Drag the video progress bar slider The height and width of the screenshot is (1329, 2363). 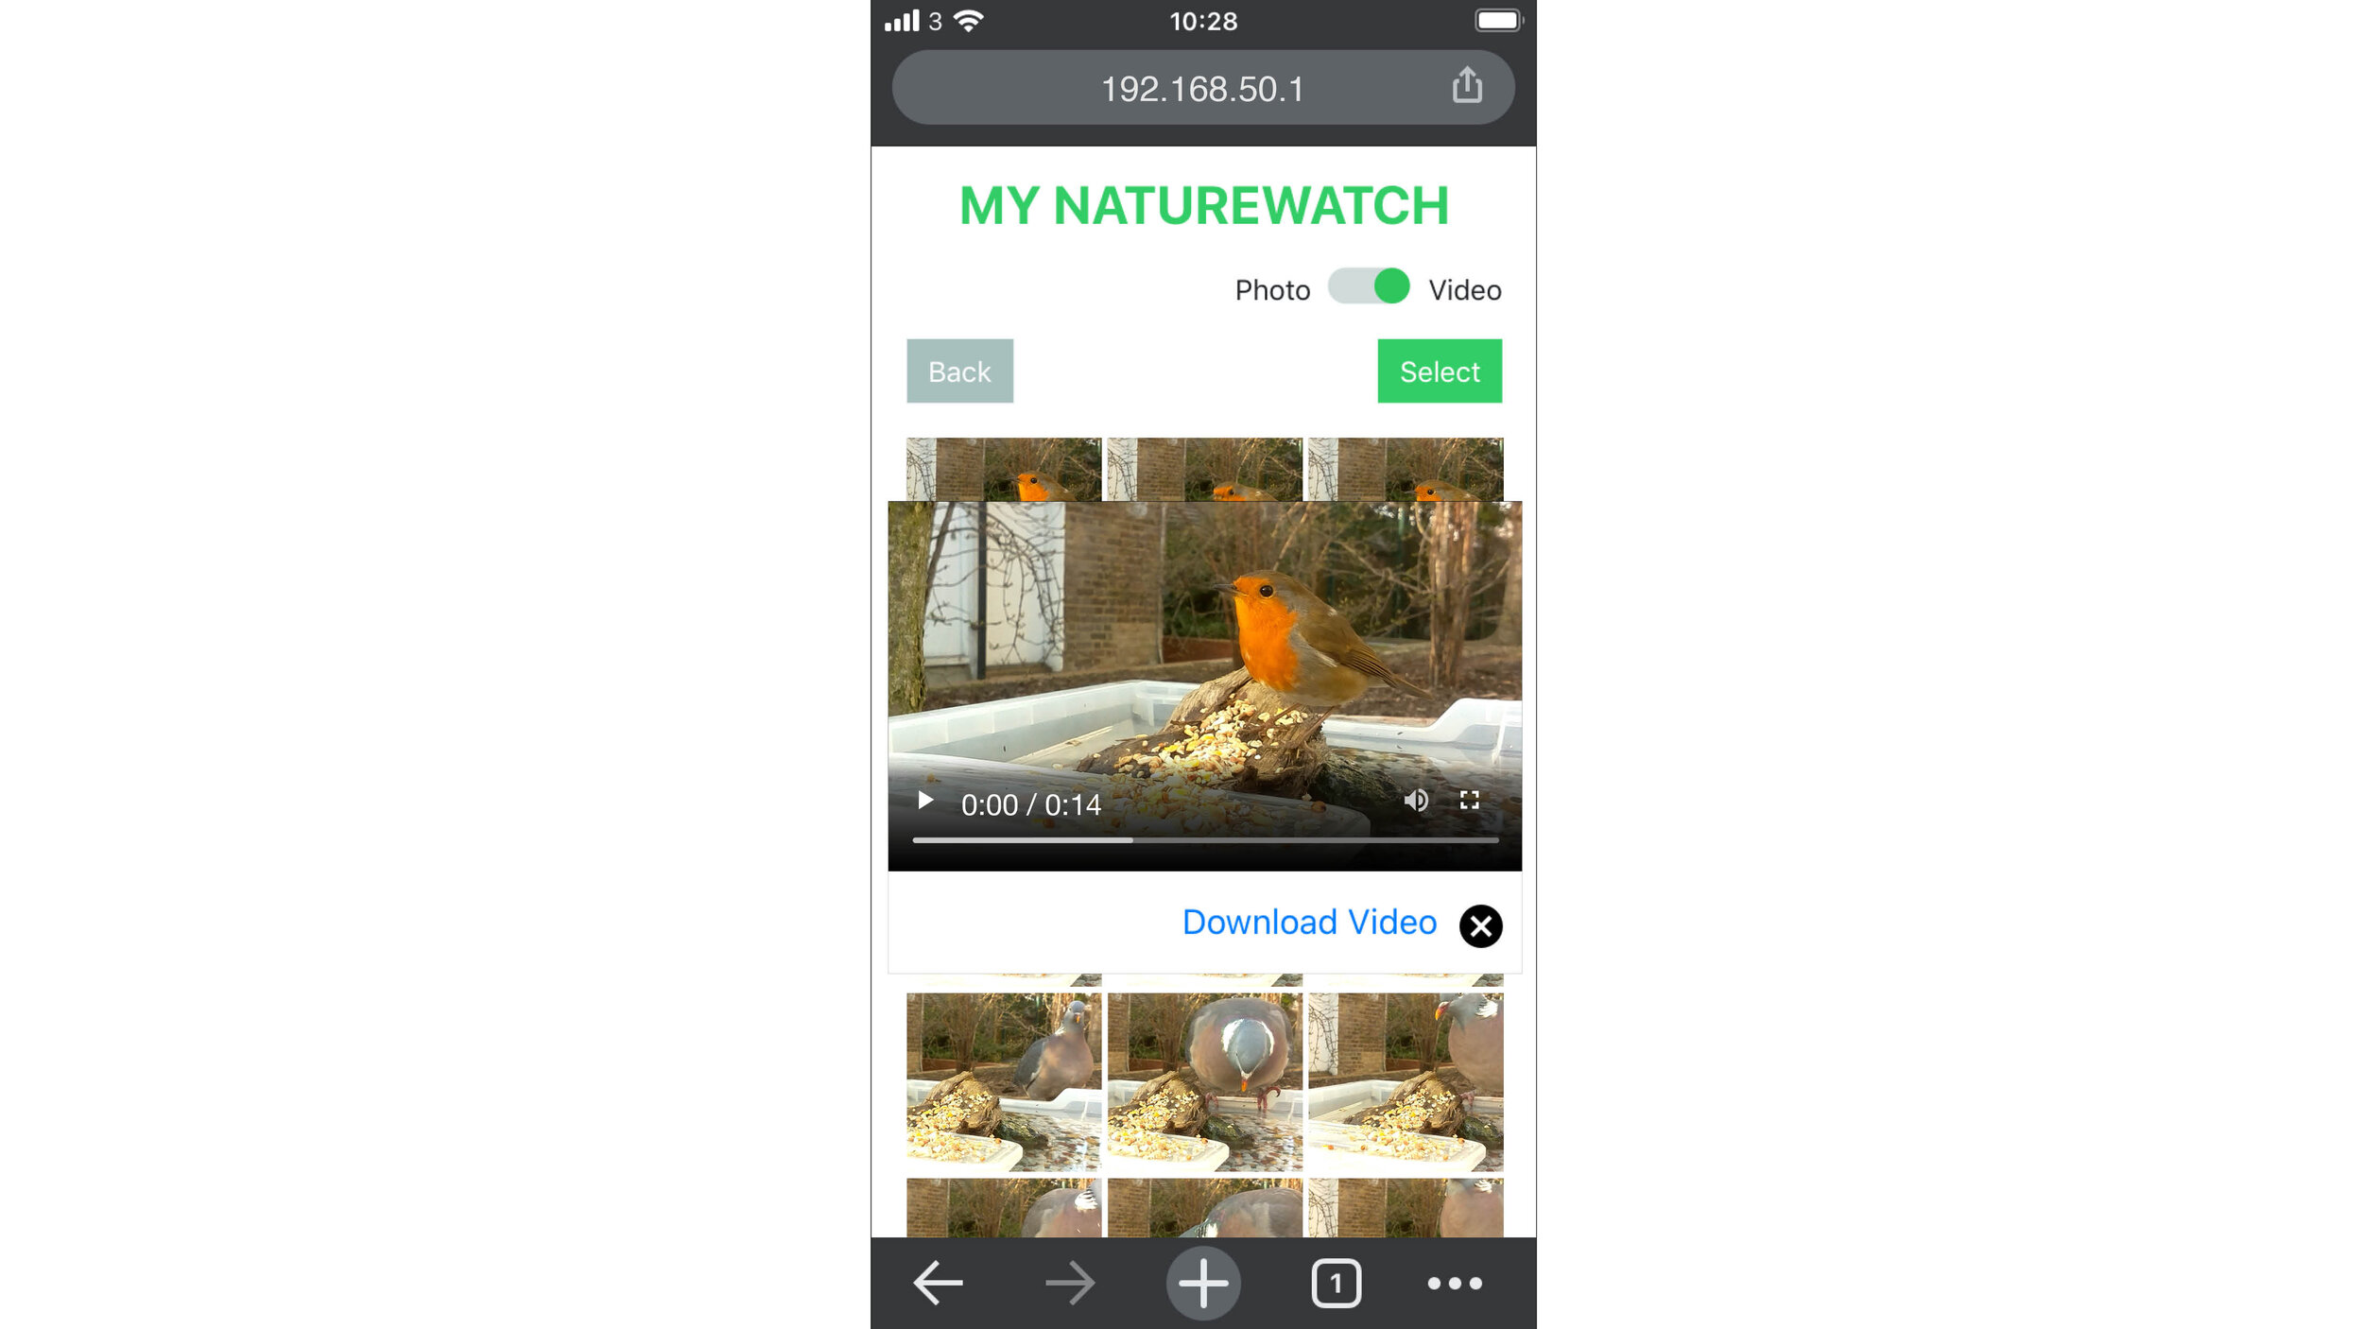(x=914, y=840)
